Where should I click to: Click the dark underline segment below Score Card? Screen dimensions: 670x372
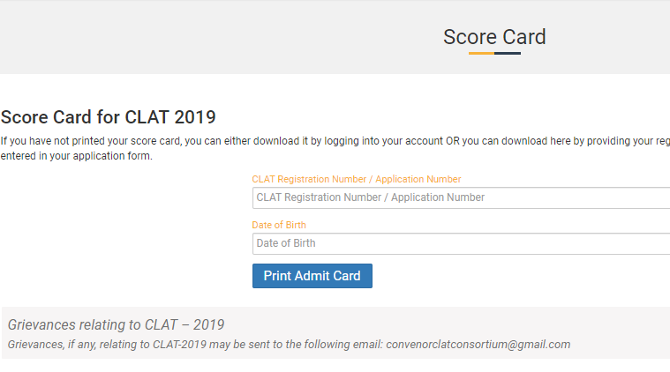[508, 54]
